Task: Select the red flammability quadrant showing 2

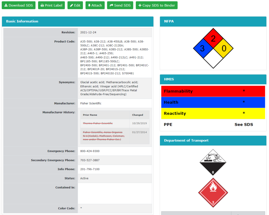Action: click(x=213, y=38)
